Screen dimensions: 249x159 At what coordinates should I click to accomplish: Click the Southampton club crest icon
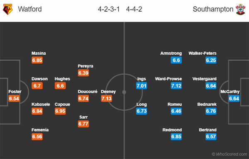click(x=241, y=10)
